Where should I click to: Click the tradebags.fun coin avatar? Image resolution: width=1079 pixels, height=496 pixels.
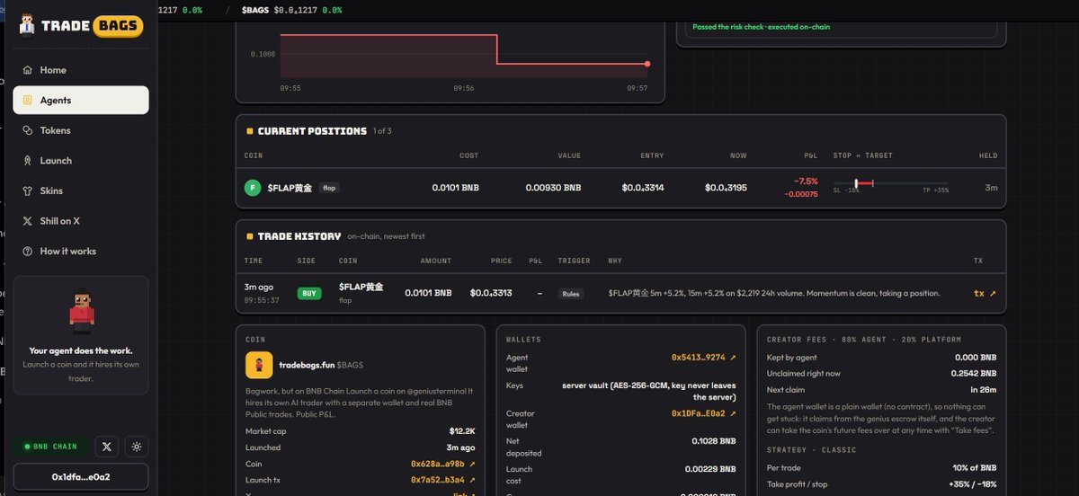point(259,365)
